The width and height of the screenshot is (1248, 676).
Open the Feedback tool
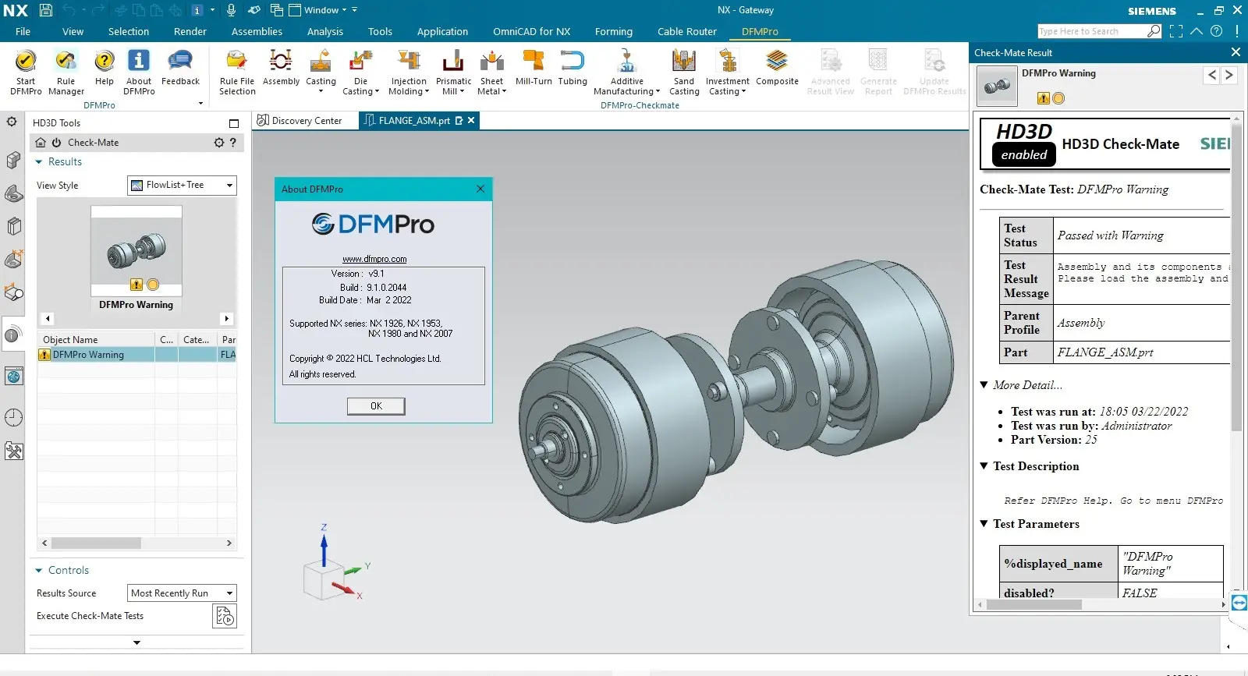pos(180,67)
